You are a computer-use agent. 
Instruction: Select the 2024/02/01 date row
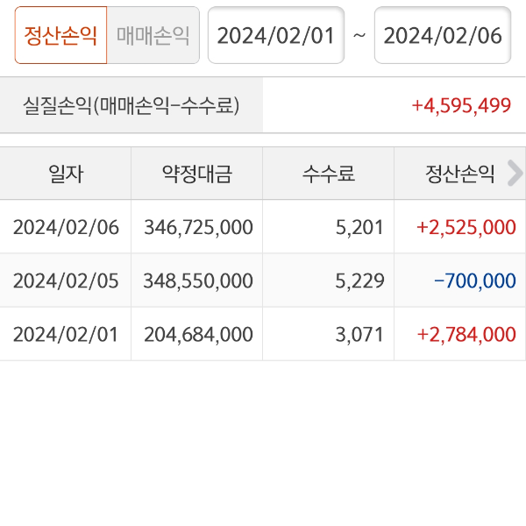[66, 334]
